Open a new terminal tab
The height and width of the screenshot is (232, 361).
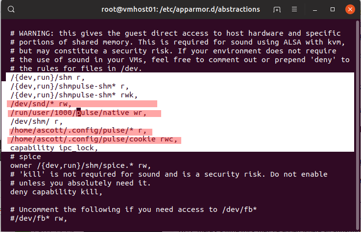point(277,9)
